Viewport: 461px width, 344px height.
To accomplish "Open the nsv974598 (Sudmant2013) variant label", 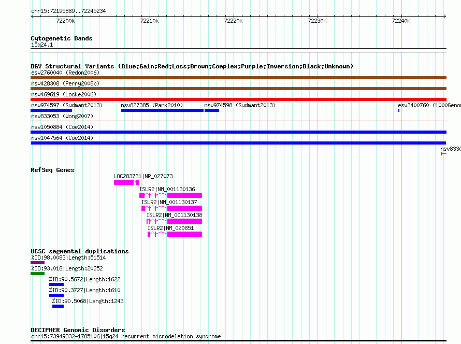I will [240, 105].
